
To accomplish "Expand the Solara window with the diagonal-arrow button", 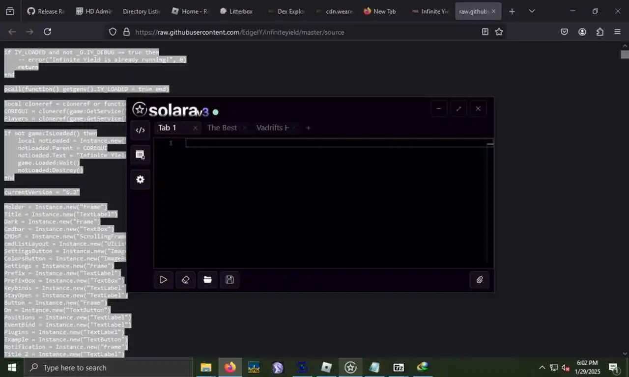I will 458,108.
